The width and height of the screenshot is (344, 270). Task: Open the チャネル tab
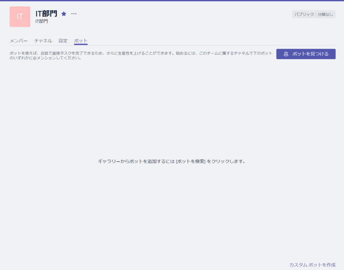[x=43, y=40]
